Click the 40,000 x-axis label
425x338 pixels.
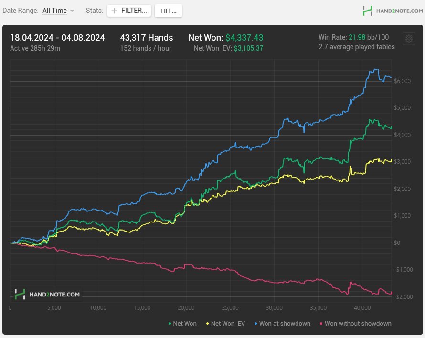click(362, 308)
